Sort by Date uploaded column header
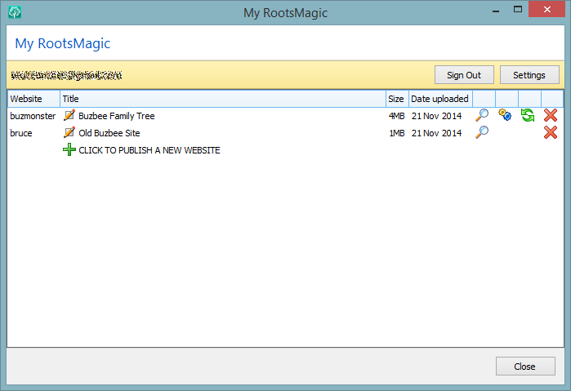 point(440,99)
